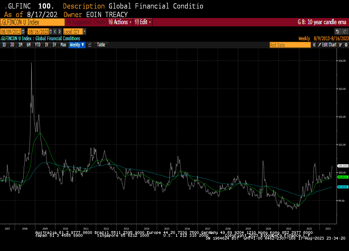Select the YTD range tab
Viewport: 349px width, 251px height.
click(x=37, y=45)
